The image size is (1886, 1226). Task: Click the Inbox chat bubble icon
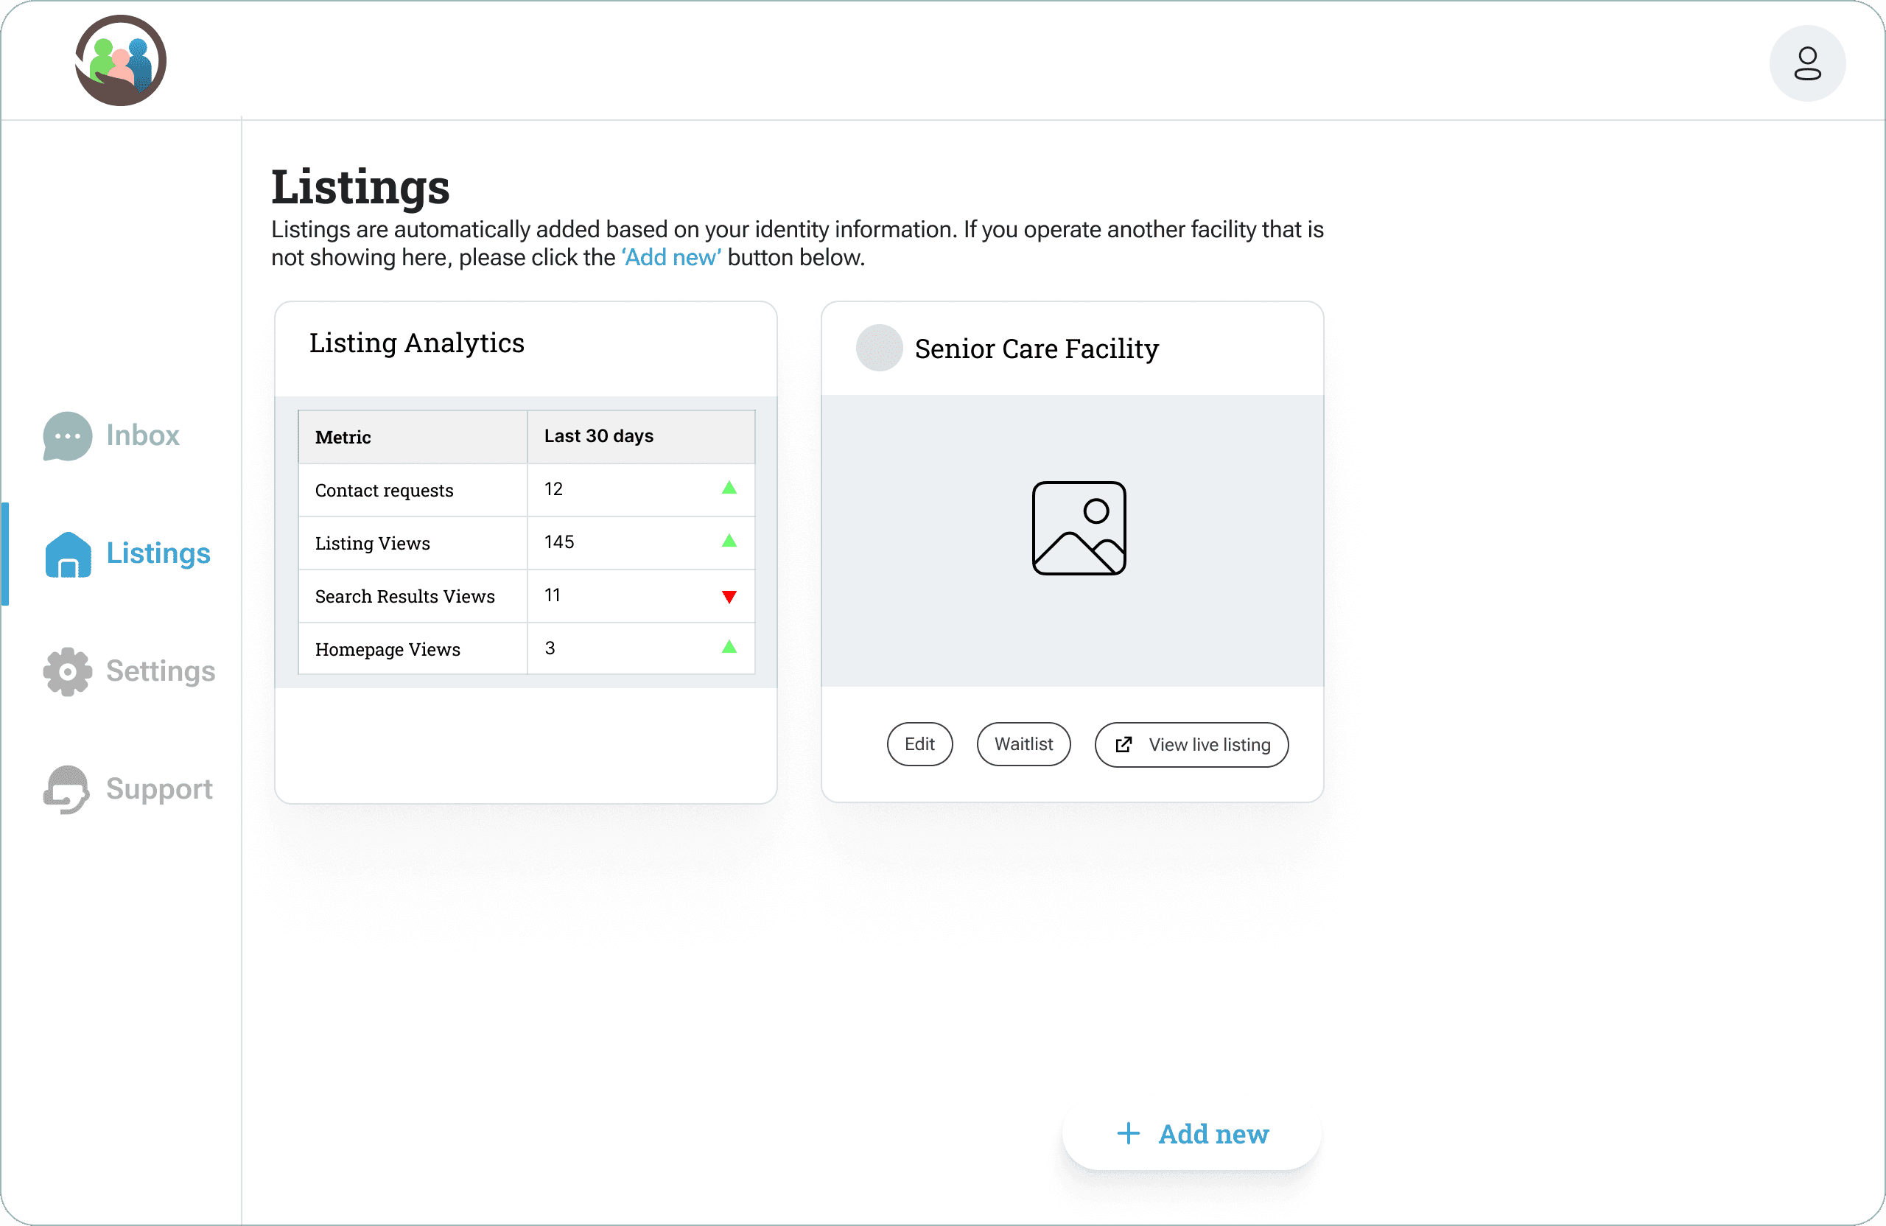pos(67,436)
